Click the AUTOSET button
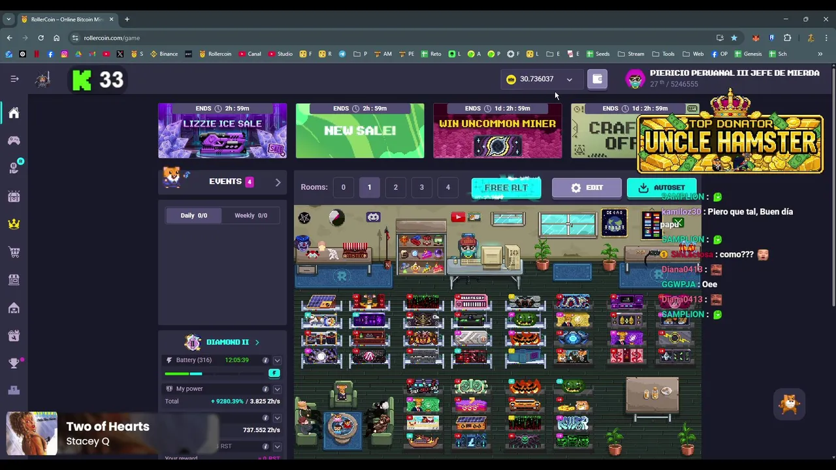This screenshot has width=836, height=470. [x=662, y=187]
